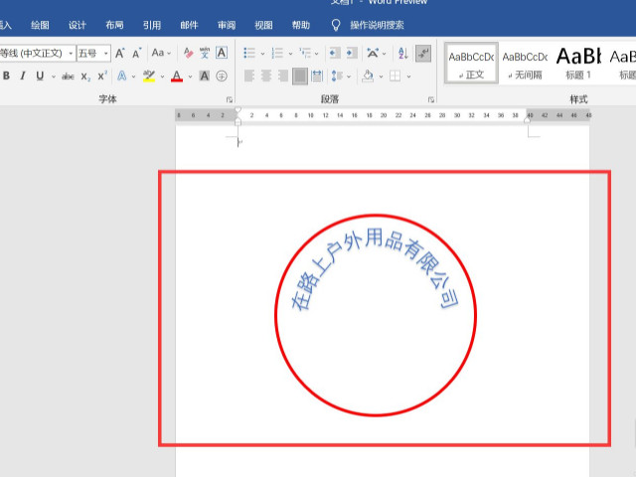Viewport: 636px width, 477px height.
Task: Click the Sort A-Z icon
Action: (x=402, y=53)
